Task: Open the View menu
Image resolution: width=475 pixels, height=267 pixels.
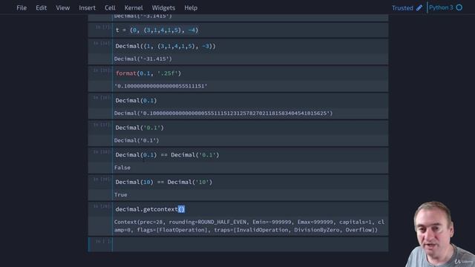Action: (62, 8)
